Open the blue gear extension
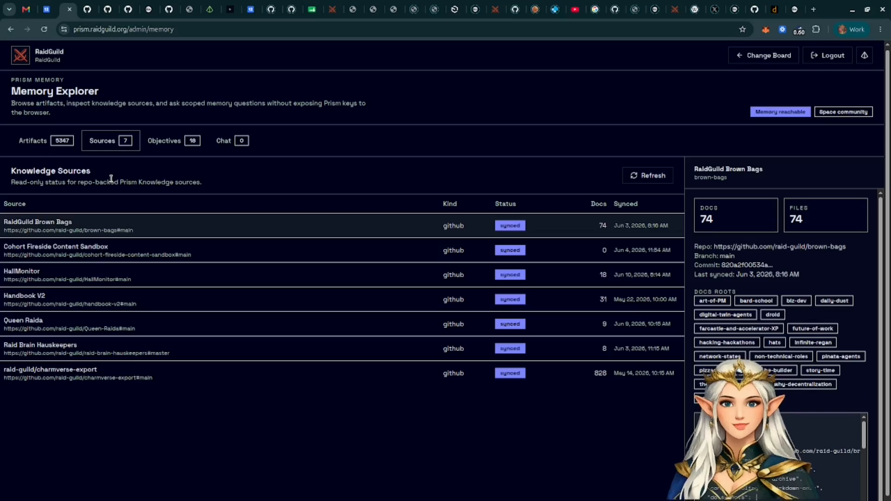The width and height of the screenshot is (891, 501). coord(782,29)
